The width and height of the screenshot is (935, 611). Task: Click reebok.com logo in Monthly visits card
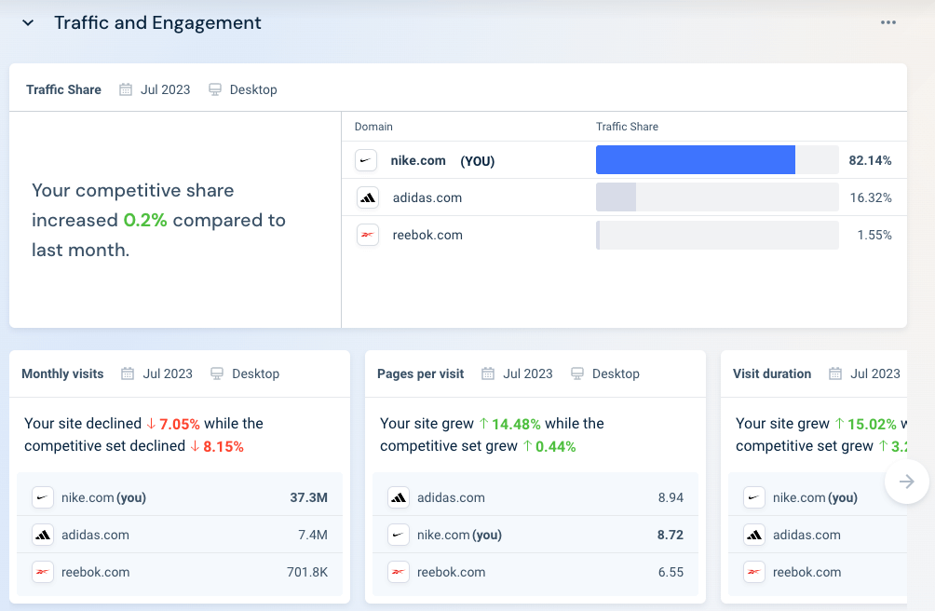[42, 572]
